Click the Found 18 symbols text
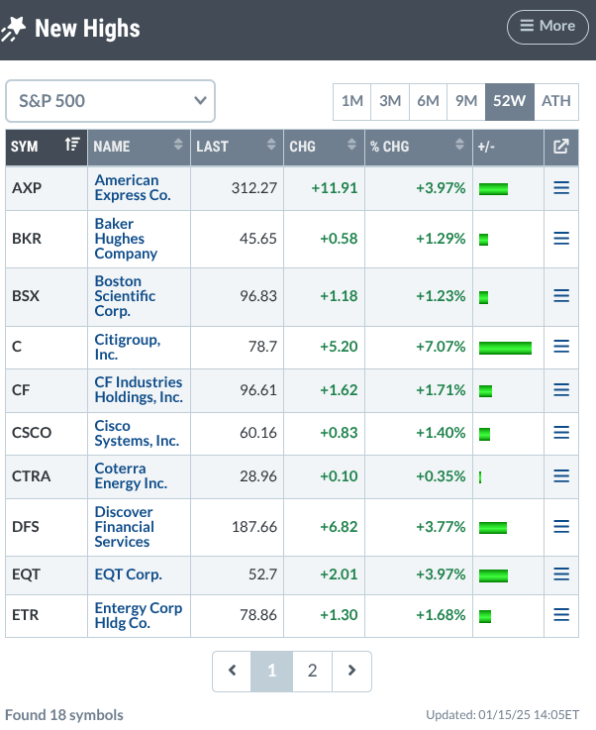The height and width of the screenshot is (730, 596). (x=64, y=715)
